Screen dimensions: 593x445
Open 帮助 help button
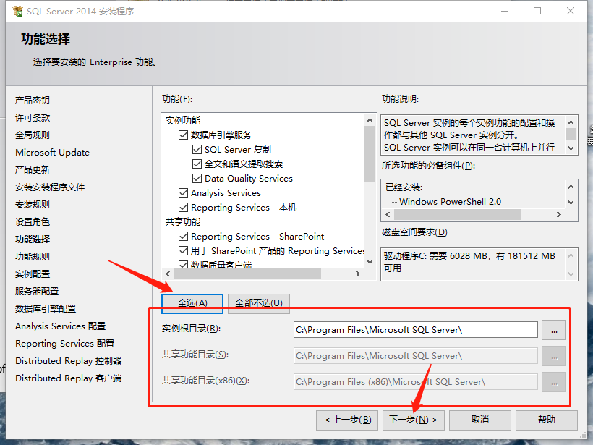(x=547, y=420)
